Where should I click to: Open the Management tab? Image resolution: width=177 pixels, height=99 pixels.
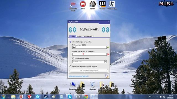(x=88, y=37)
